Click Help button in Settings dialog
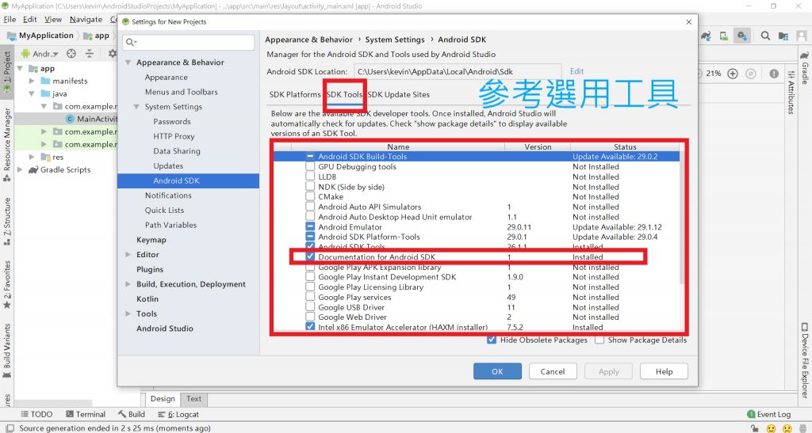This screenshot has width=812, height=433. pyautogui.click(x=664, y=371)
